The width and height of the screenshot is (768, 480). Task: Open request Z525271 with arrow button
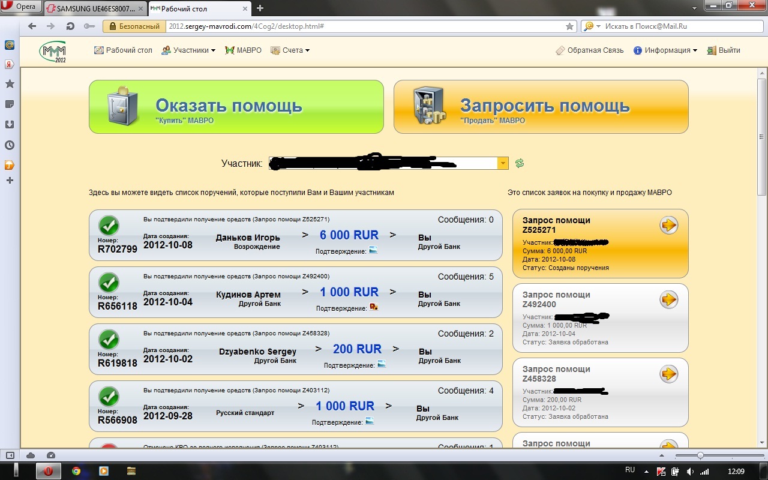pos(668,225)
